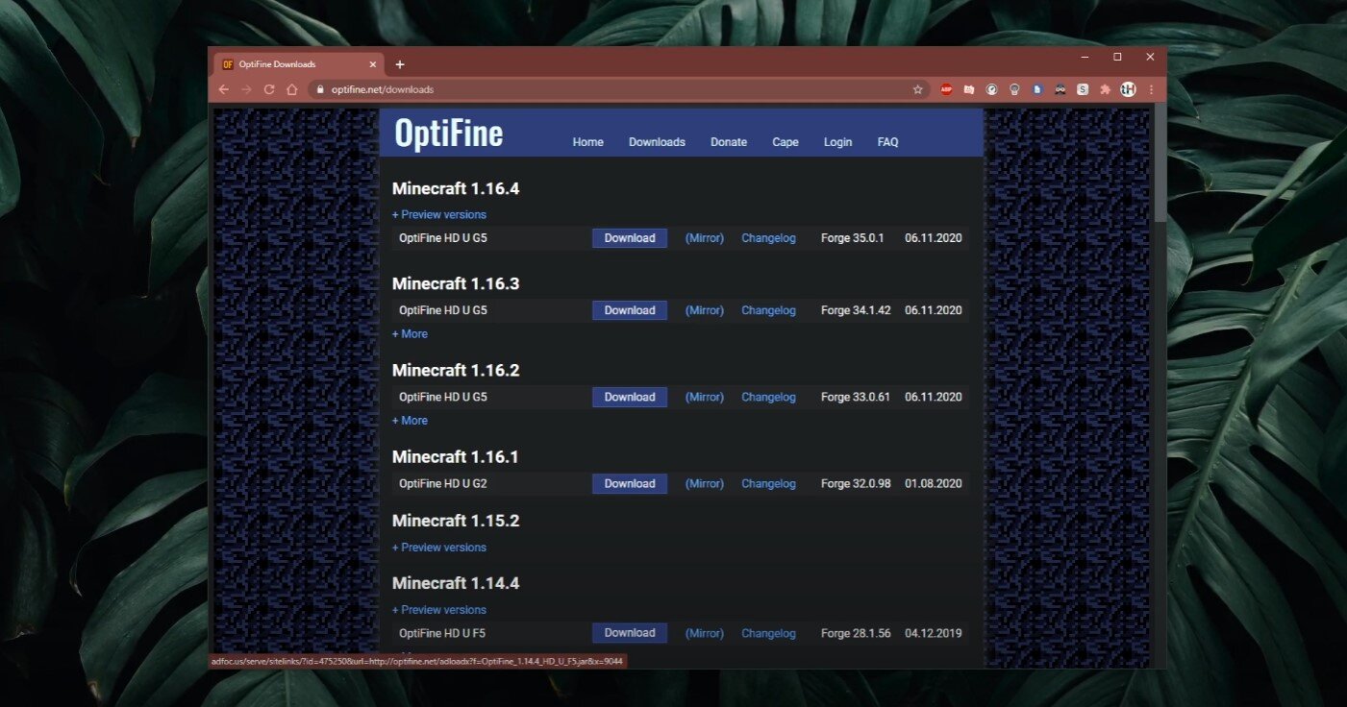1347x707 pixels.
Task: View the Changelog for Minecraft 1.16.1
Action: click(768, 483)
